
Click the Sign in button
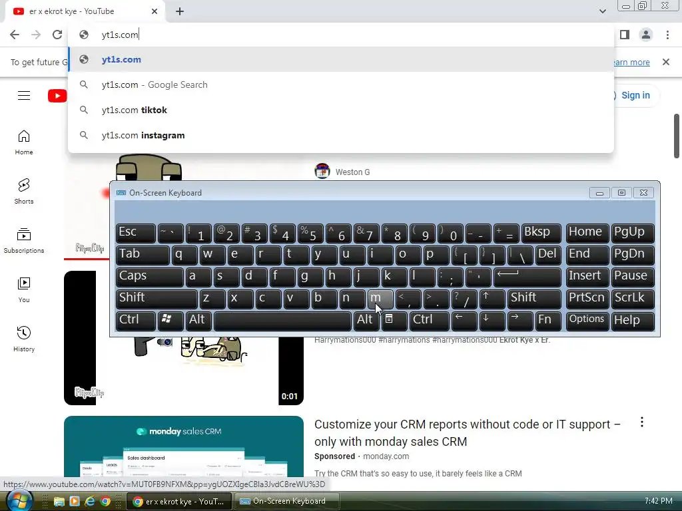[x=635, y=95]
